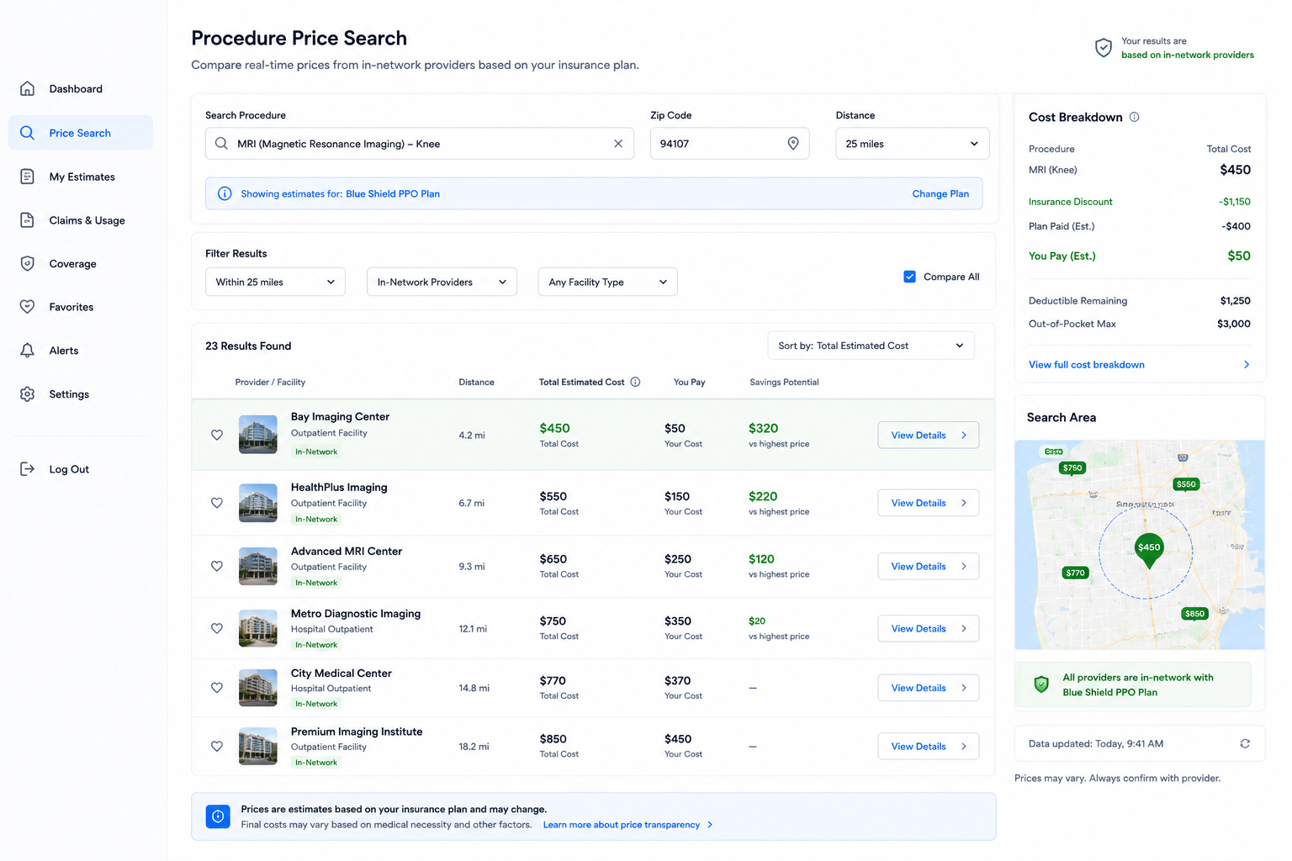Click the Zip Code field 94107
Screen dimensions: 1292x861
(729, 144)
